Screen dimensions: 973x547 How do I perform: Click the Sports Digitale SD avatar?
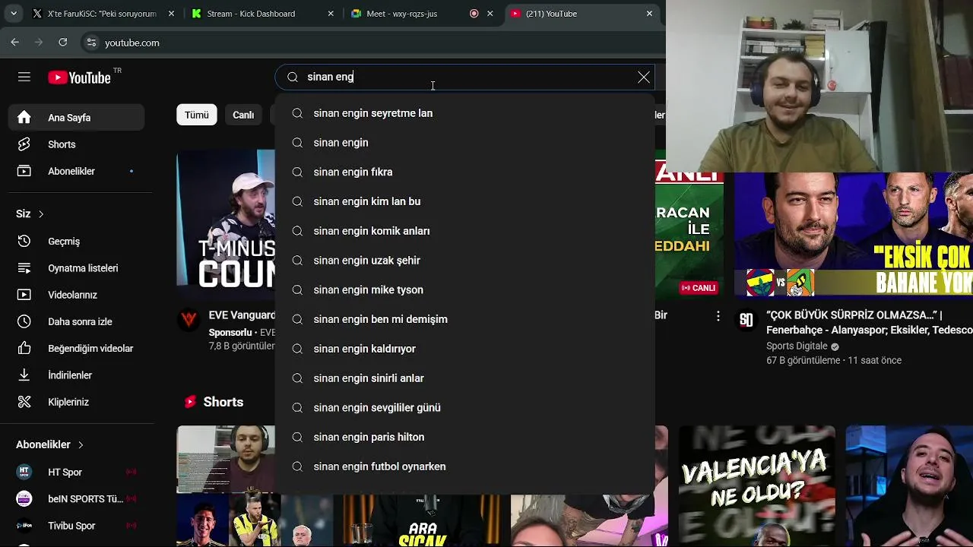pos(746,320)
